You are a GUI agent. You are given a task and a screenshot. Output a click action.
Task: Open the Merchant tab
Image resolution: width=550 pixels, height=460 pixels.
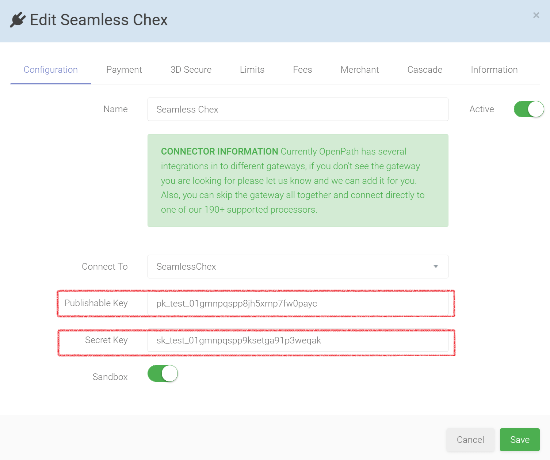[x=360, y=70]
